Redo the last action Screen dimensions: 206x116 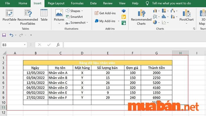click(x=21, y=35)
